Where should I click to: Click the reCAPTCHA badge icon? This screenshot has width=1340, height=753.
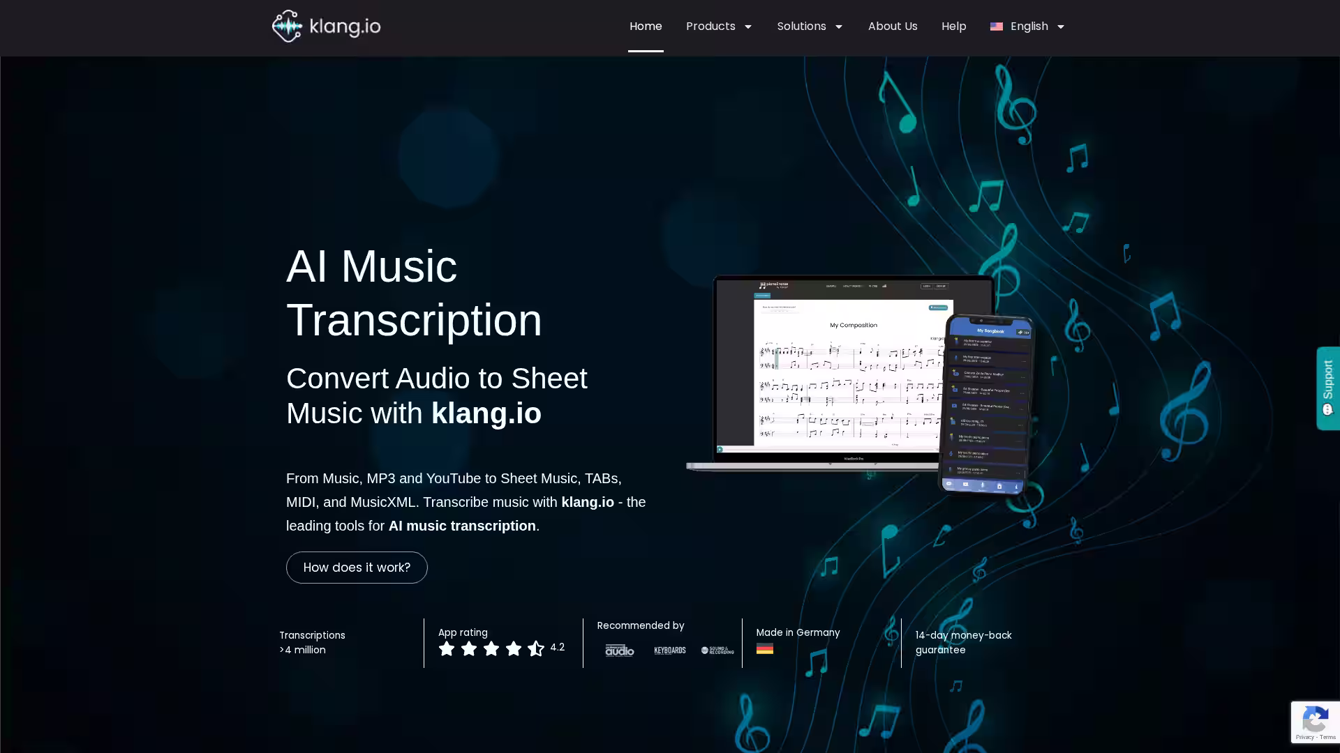click(1315, 718)
